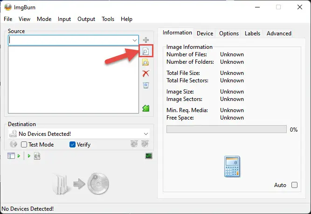Viewport: 311px width, 214px height.
Task: Open the File menu
Action: click(8, 19)
